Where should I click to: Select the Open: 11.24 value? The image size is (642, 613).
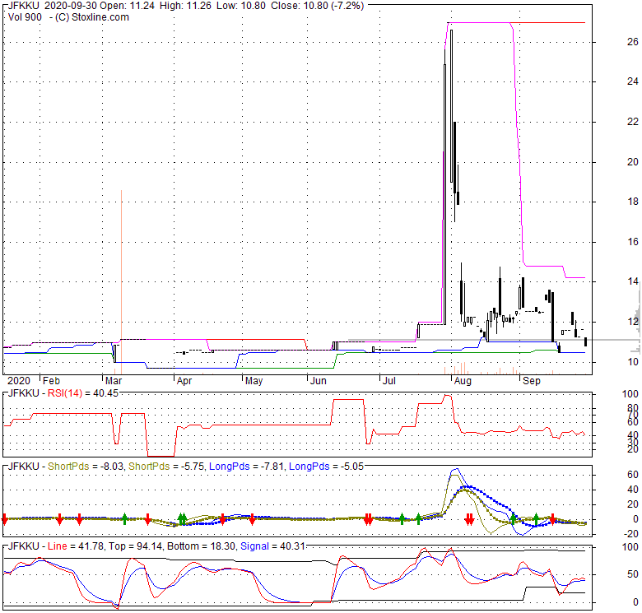point(126,6)
